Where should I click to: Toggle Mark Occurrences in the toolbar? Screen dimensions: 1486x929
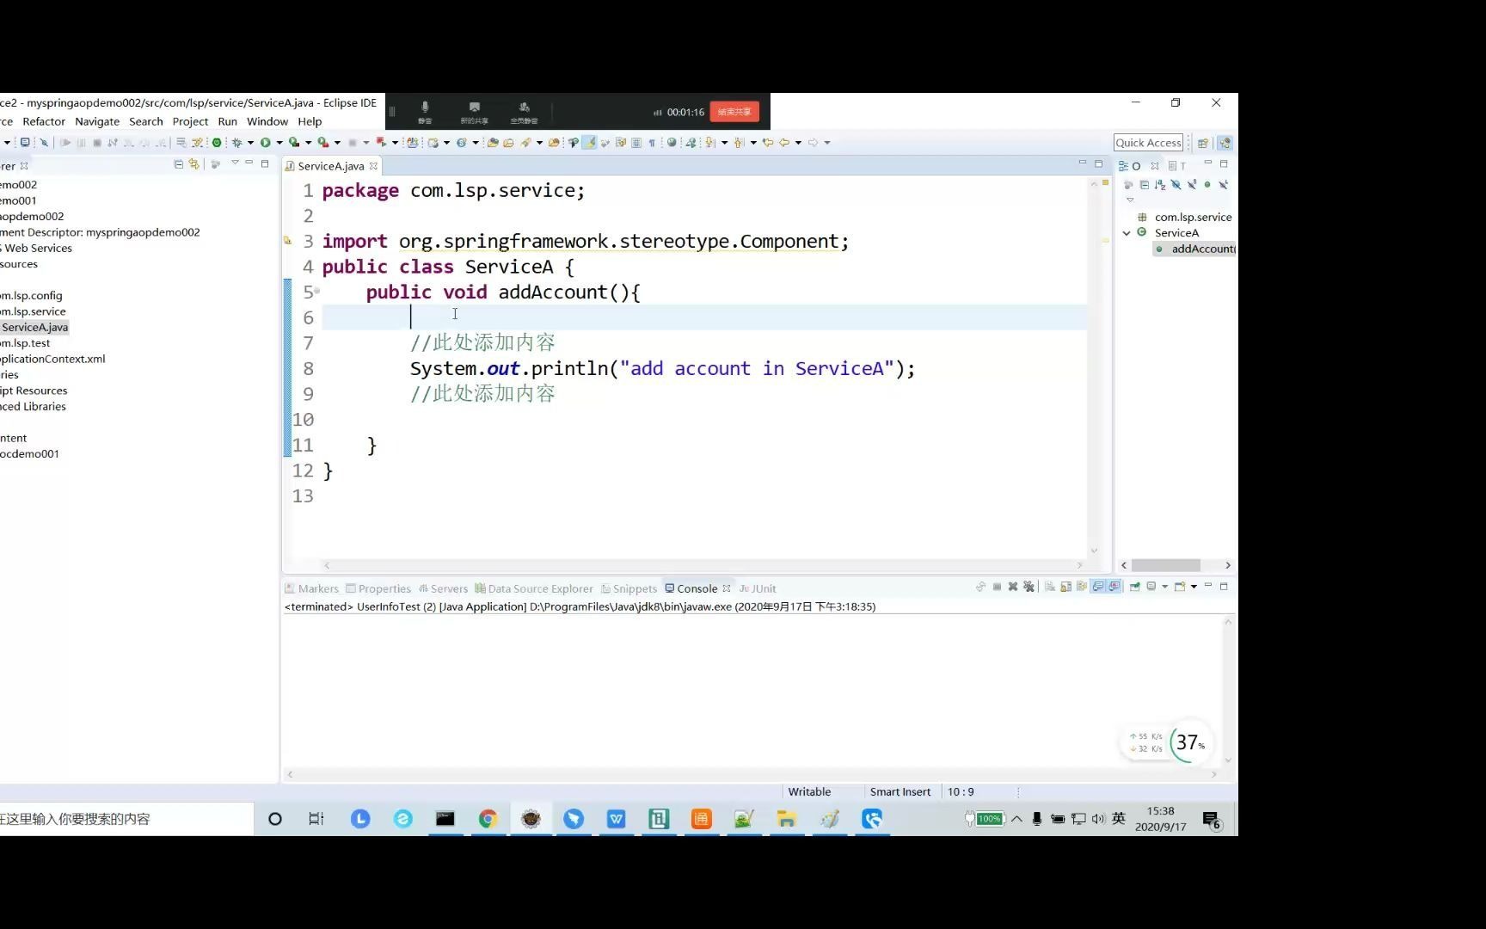tap(589, 143)
